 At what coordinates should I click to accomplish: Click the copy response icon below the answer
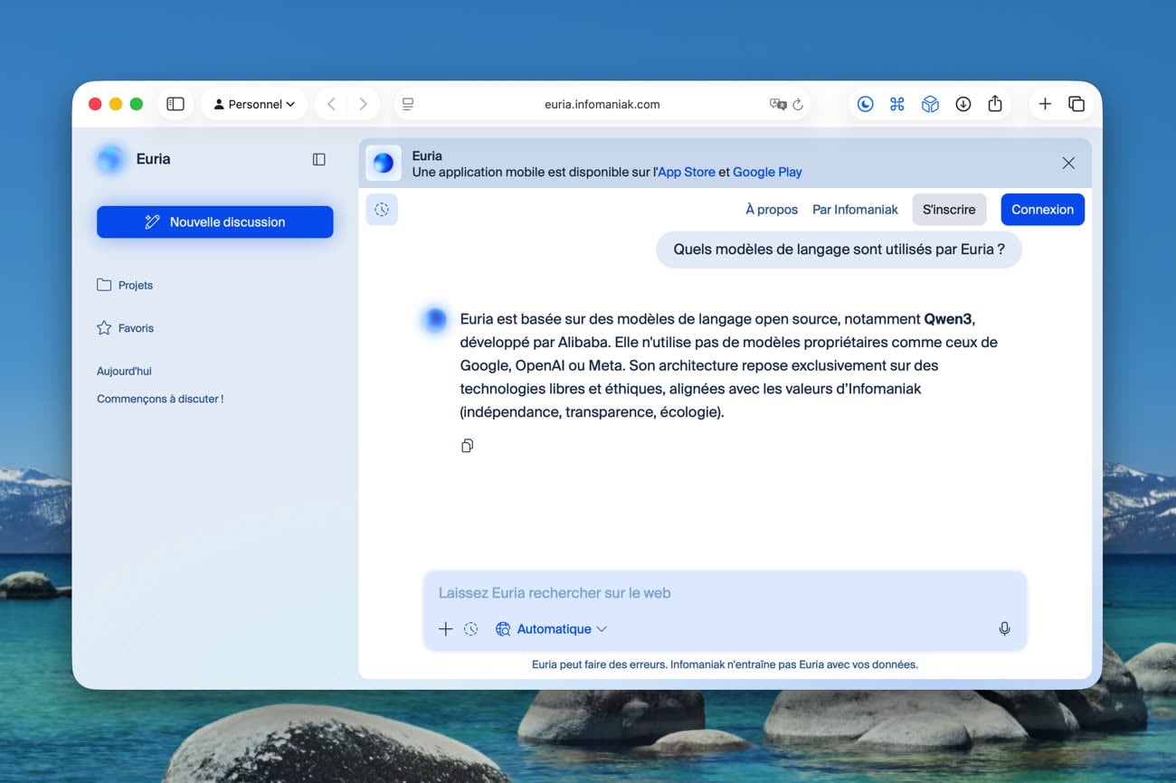coord(467,446)
